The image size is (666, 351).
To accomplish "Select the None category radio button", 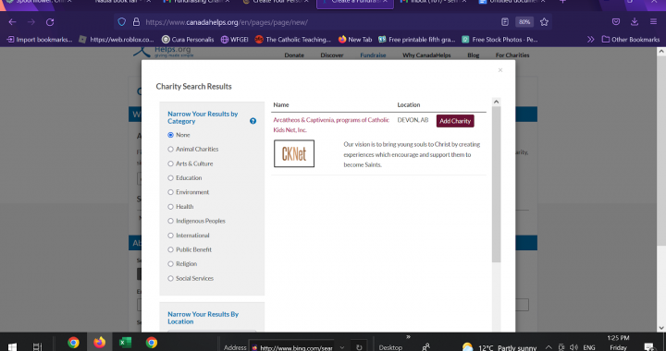I will [x=171, y=135].
